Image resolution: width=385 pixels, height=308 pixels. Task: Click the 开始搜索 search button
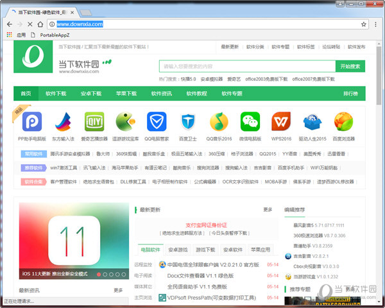click(x=350, y=66)
